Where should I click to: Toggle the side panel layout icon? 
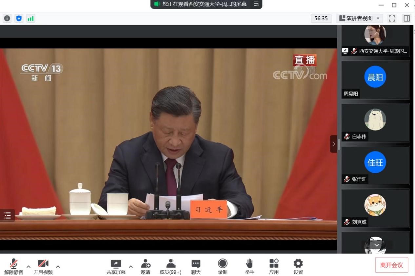(406, 18)
